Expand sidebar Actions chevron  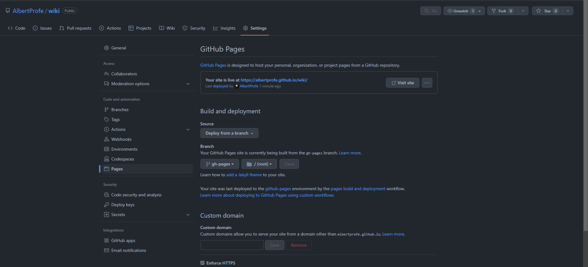[188, 129]
